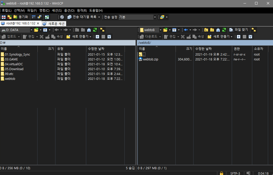The width and height of the screenshot is (273, 175).
Task: Click the remote panel select files plus icon
Action: pyautogui.click(x=239, y=37)
